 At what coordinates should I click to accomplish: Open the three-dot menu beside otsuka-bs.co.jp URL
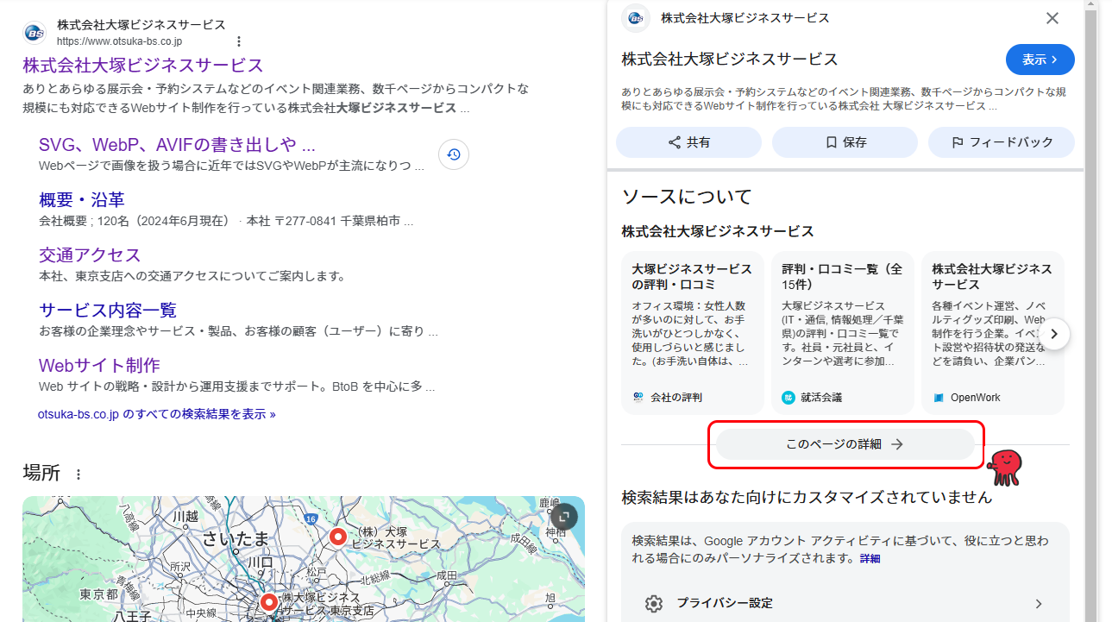coord(239,41)
